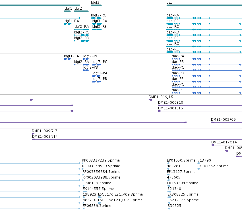The height and width of the screenshot is (210, 242).
Task: Click the ESG019c.E21_D12.3prime feature
Action: tap(100, 203)
